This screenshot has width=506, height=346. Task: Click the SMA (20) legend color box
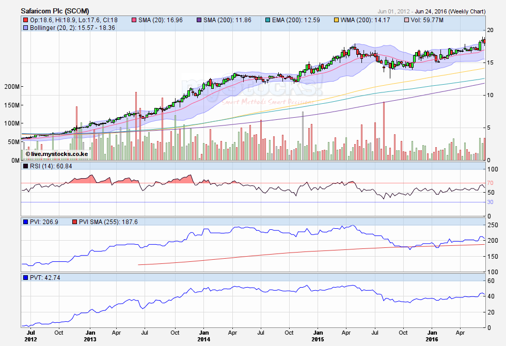pyautogui.click(x=135, y=20)
